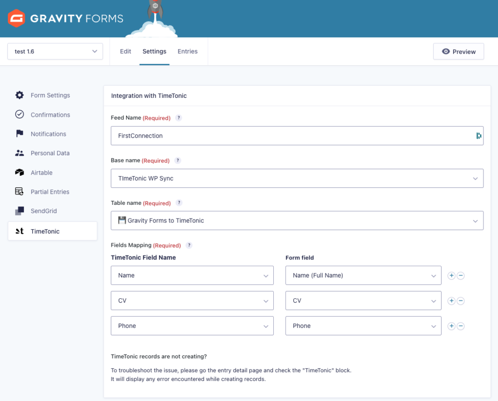Viewport: 498px width, 401px height.
Task: Click the Fields Mapping help icon
Action: [189, 246]
